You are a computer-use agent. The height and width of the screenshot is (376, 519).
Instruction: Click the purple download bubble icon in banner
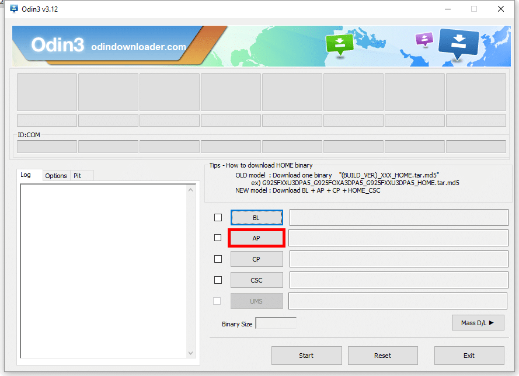coord(424,40)
